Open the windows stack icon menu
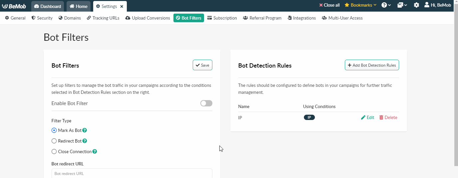This screenshot has height=178, width=458. click(x=402, y=5)
